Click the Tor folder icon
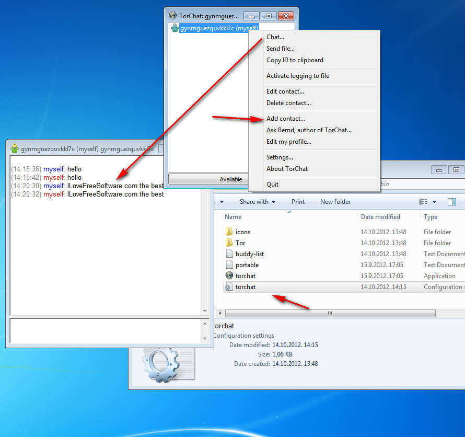This screenshot has width=465, height=437. (x=229, y=243)
